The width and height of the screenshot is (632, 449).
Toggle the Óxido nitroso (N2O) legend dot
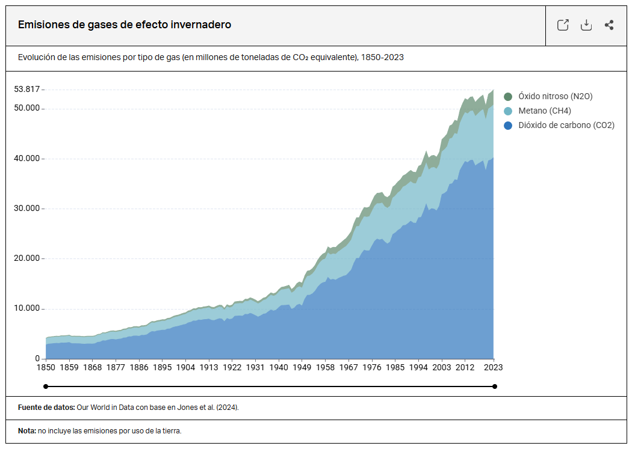pos(508,97)
